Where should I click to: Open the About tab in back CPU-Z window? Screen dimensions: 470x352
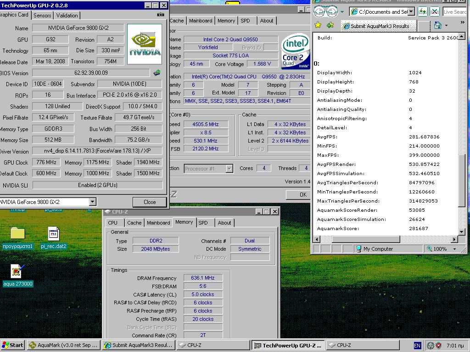pos(267,21)
